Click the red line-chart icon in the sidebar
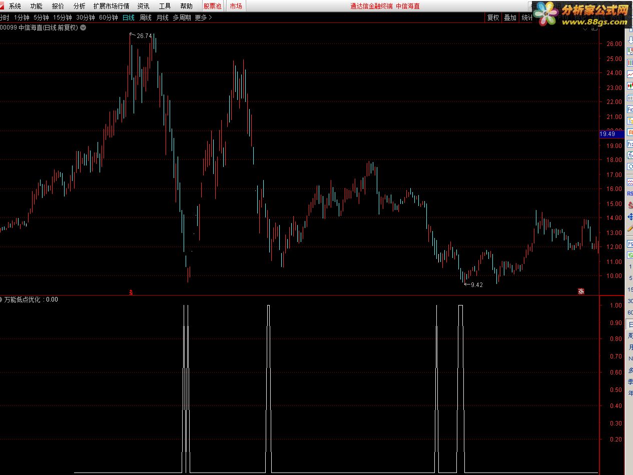This screenshot has width=633, height=475. pos(630,73)
